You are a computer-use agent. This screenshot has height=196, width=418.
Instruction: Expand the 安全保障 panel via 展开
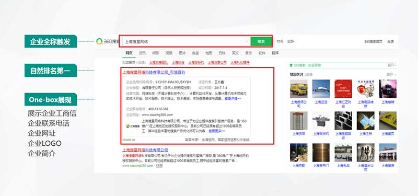392,65
